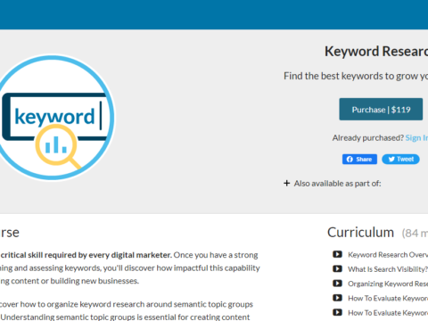Image resolution: width=428 pixels, height=321 pixels.
Task: Open the first How To Evaluate Keywords lesson
Action: click(388, 298)
